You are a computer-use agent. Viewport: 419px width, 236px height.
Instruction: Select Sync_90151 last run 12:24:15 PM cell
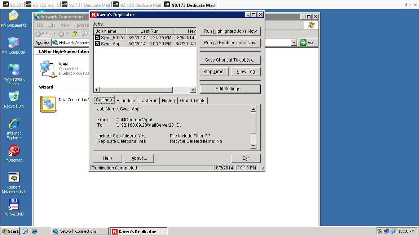click(x=150, y=38)
